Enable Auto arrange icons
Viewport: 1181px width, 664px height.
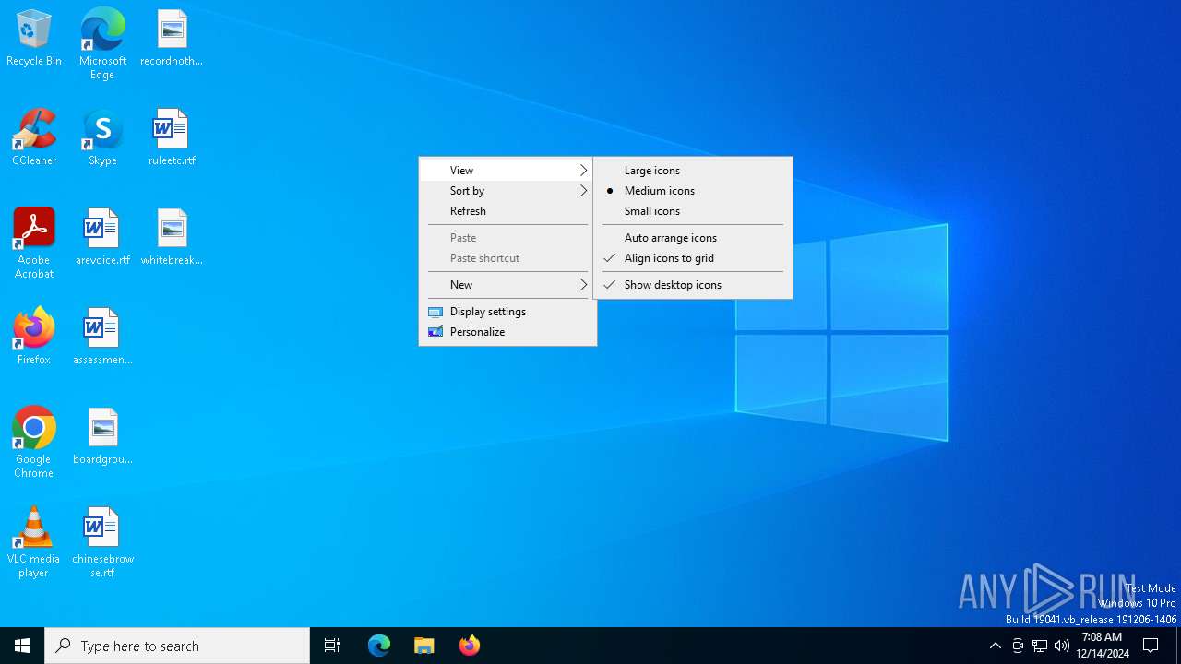coord(692,238)
